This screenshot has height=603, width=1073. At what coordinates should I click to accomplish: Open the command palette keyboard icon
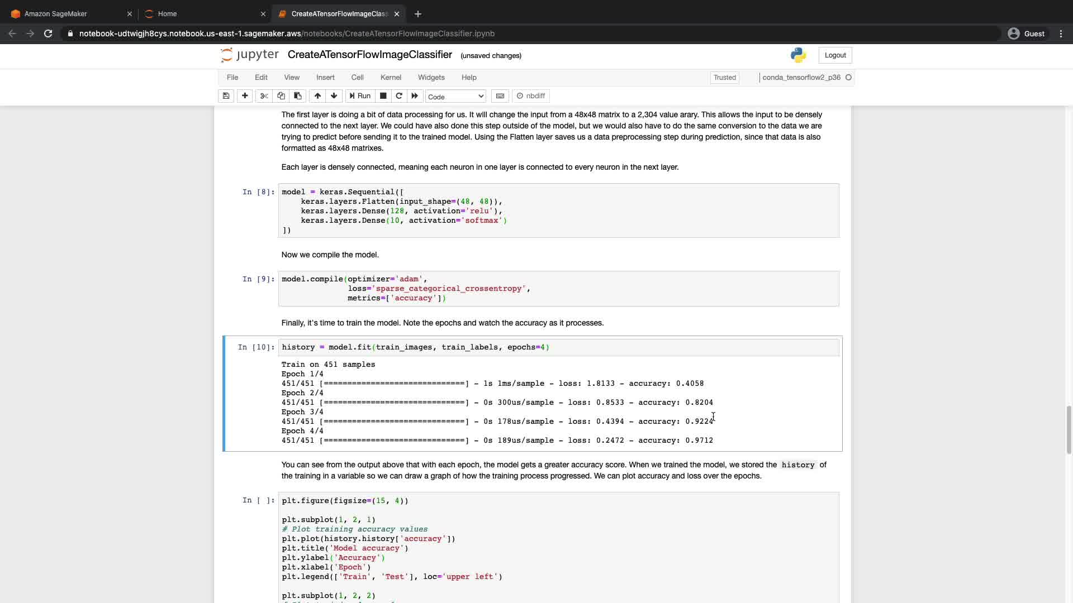(500, 96)
